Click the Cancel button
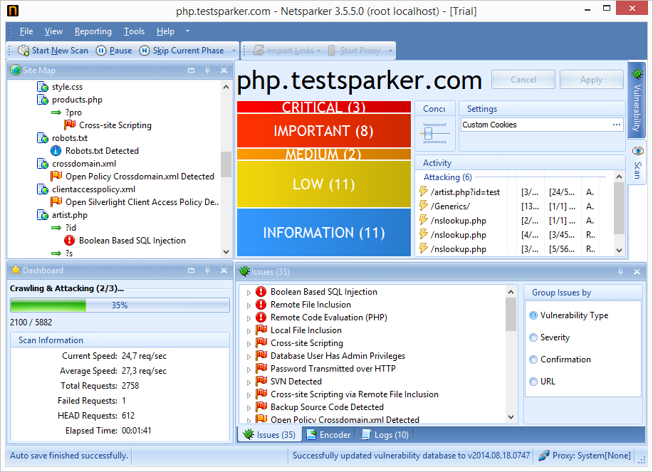The height and width of the screenshot is (472, 653). [x=523, y=80]
